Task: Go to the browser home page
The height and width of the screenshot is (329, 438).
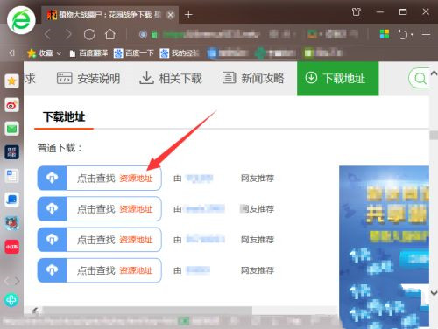Action: point(110,34)
